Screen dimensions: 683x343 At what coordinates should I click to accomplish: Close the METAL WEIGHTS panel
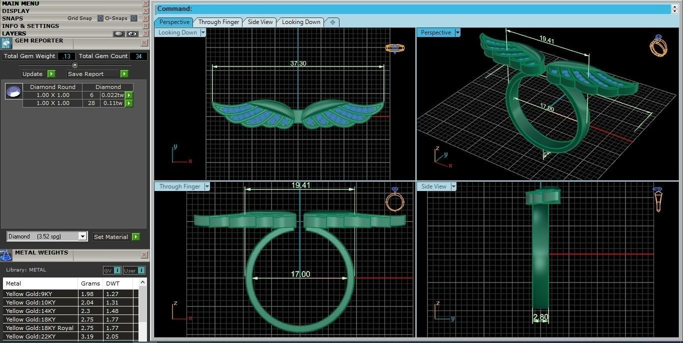[x=144, y=255]
